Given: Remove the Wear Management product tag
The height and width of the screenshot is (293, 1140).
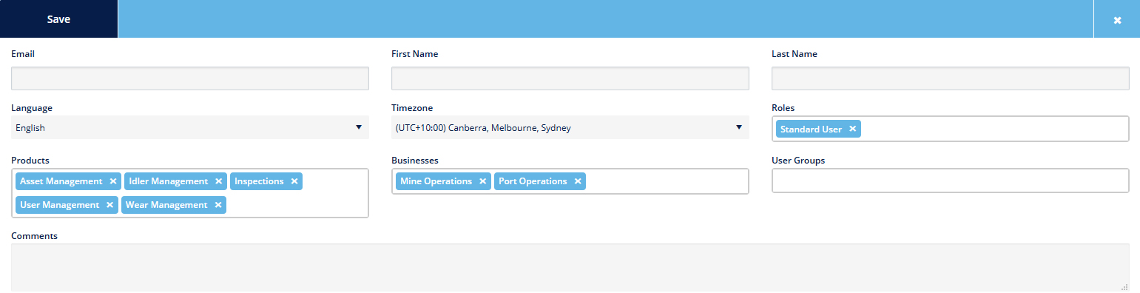Looking at the screenshot, I should pos(218,205).
